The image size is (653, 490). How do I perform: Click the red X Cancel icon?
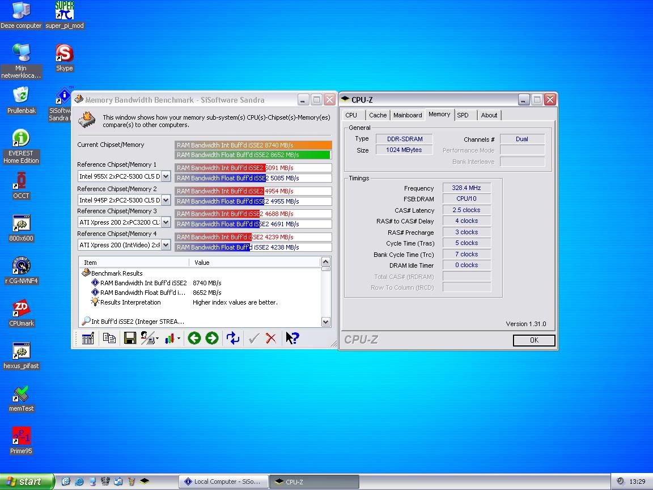point(271,339)
